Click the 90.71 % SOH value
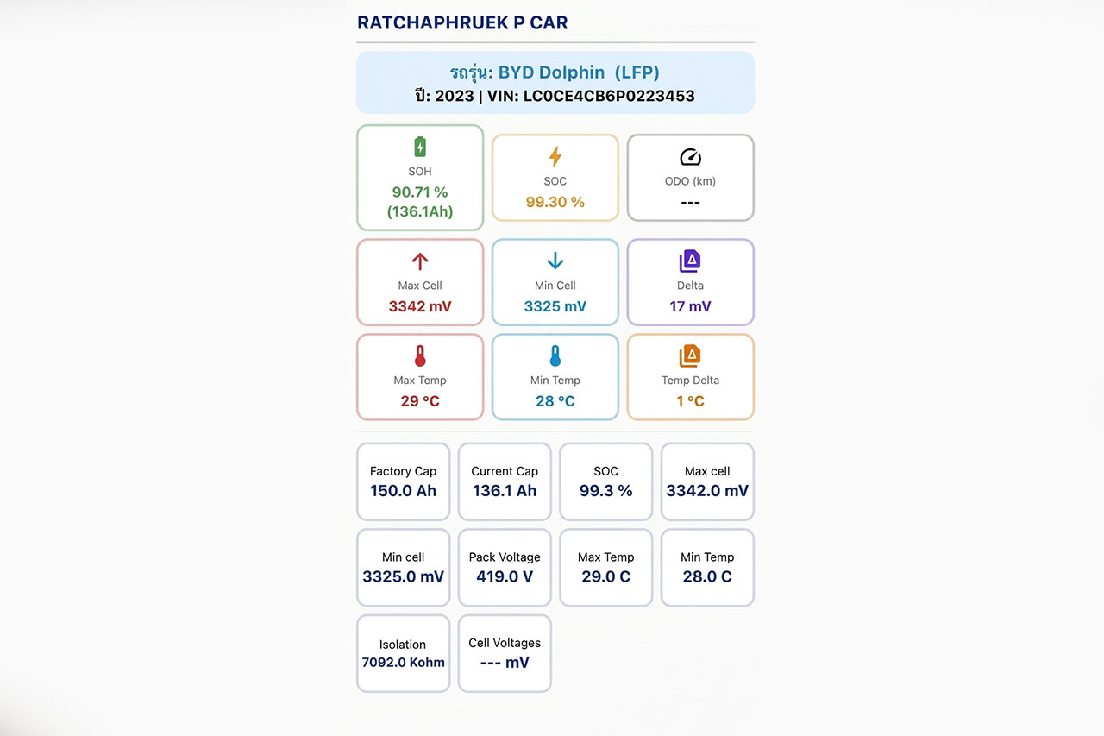The width and height of the screenshot is (1104, 736). pos(420,192)
